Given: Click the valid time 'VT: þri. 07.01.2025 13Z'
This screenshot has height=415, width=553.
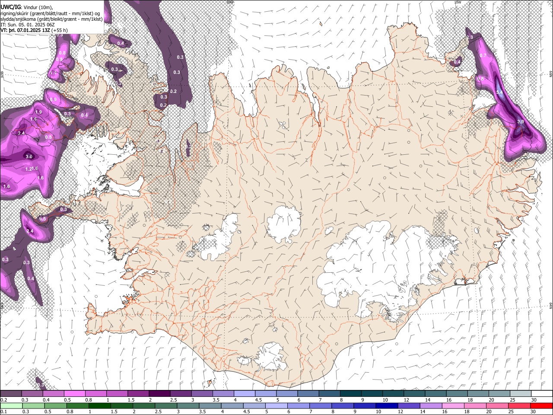Looking at the screenshot, I should 25,30.
